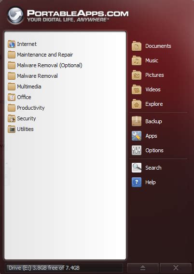Open the Security category folder icon
This screenshot has width=194, height=274.
tap(12, 119)
